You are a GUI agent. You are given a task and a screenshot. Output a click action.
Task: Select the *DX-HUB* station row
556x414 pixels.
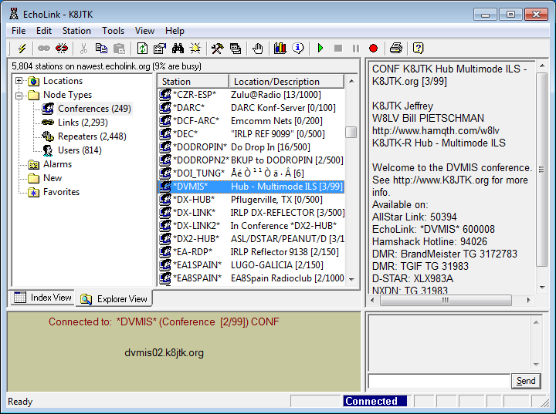(x=251, y=200)
